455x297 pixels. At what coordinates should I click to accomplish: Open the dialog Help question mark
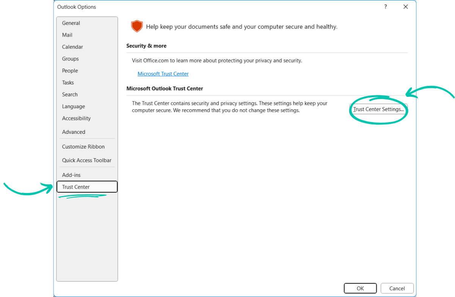[385, 7]
